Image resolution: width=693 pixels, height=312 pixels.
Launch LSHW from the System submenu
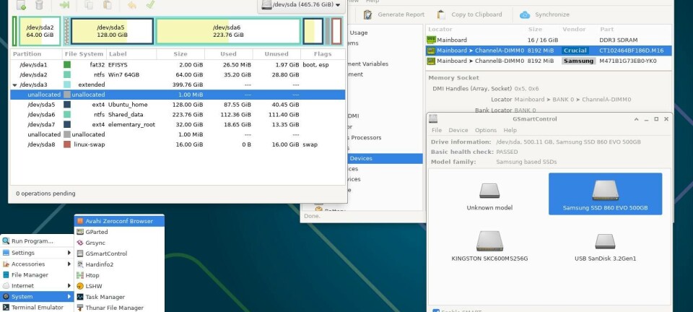119,287
